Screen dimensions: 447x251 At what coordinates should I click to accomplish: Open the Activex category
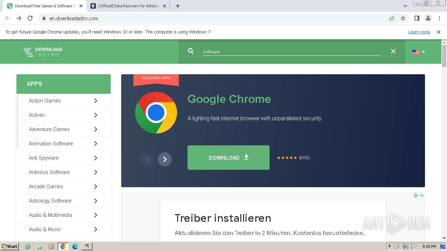[37, 115]
